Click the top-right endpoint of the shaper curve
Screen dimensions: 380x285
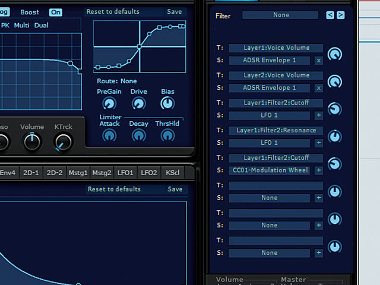point(182,26)
